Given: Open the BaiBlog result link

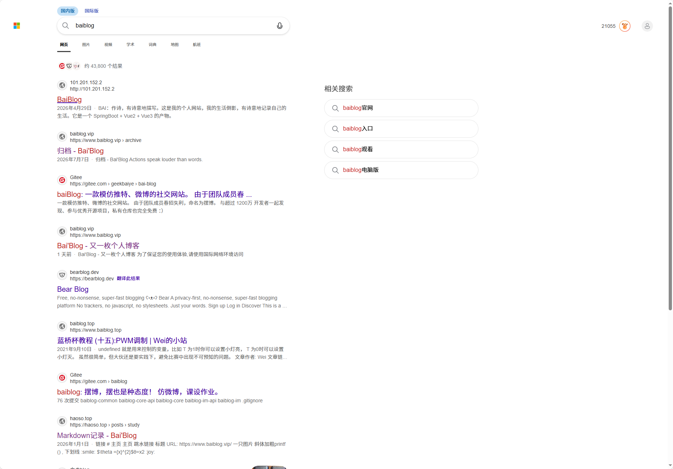Looking at the screenshot, I should (x=69, y=100).
